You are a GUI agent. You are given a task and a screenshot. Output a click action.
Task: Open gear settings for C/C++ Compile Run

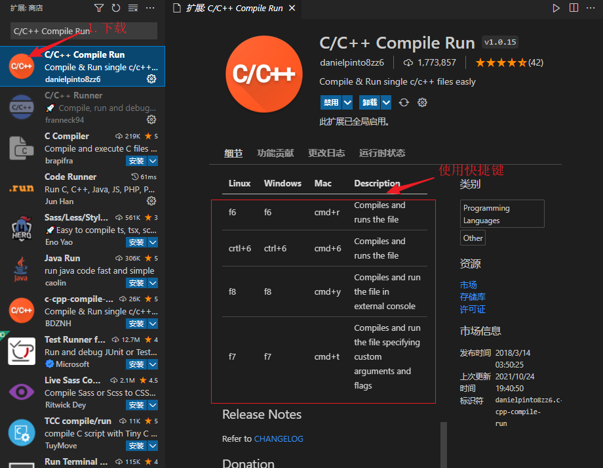(151, 79)
